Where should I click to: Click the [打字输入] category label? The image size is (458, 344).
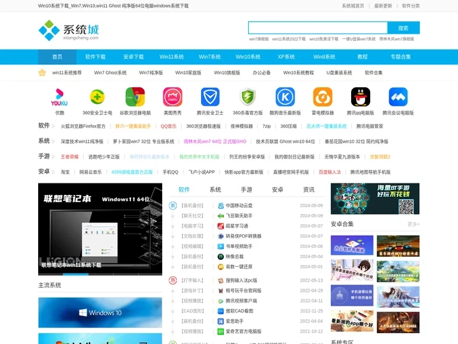(193, 280)
